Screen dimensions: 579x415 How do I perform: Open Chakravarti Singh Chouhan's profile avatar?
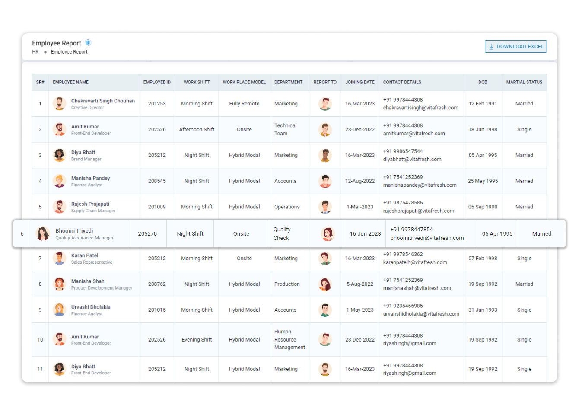(59, 103)
